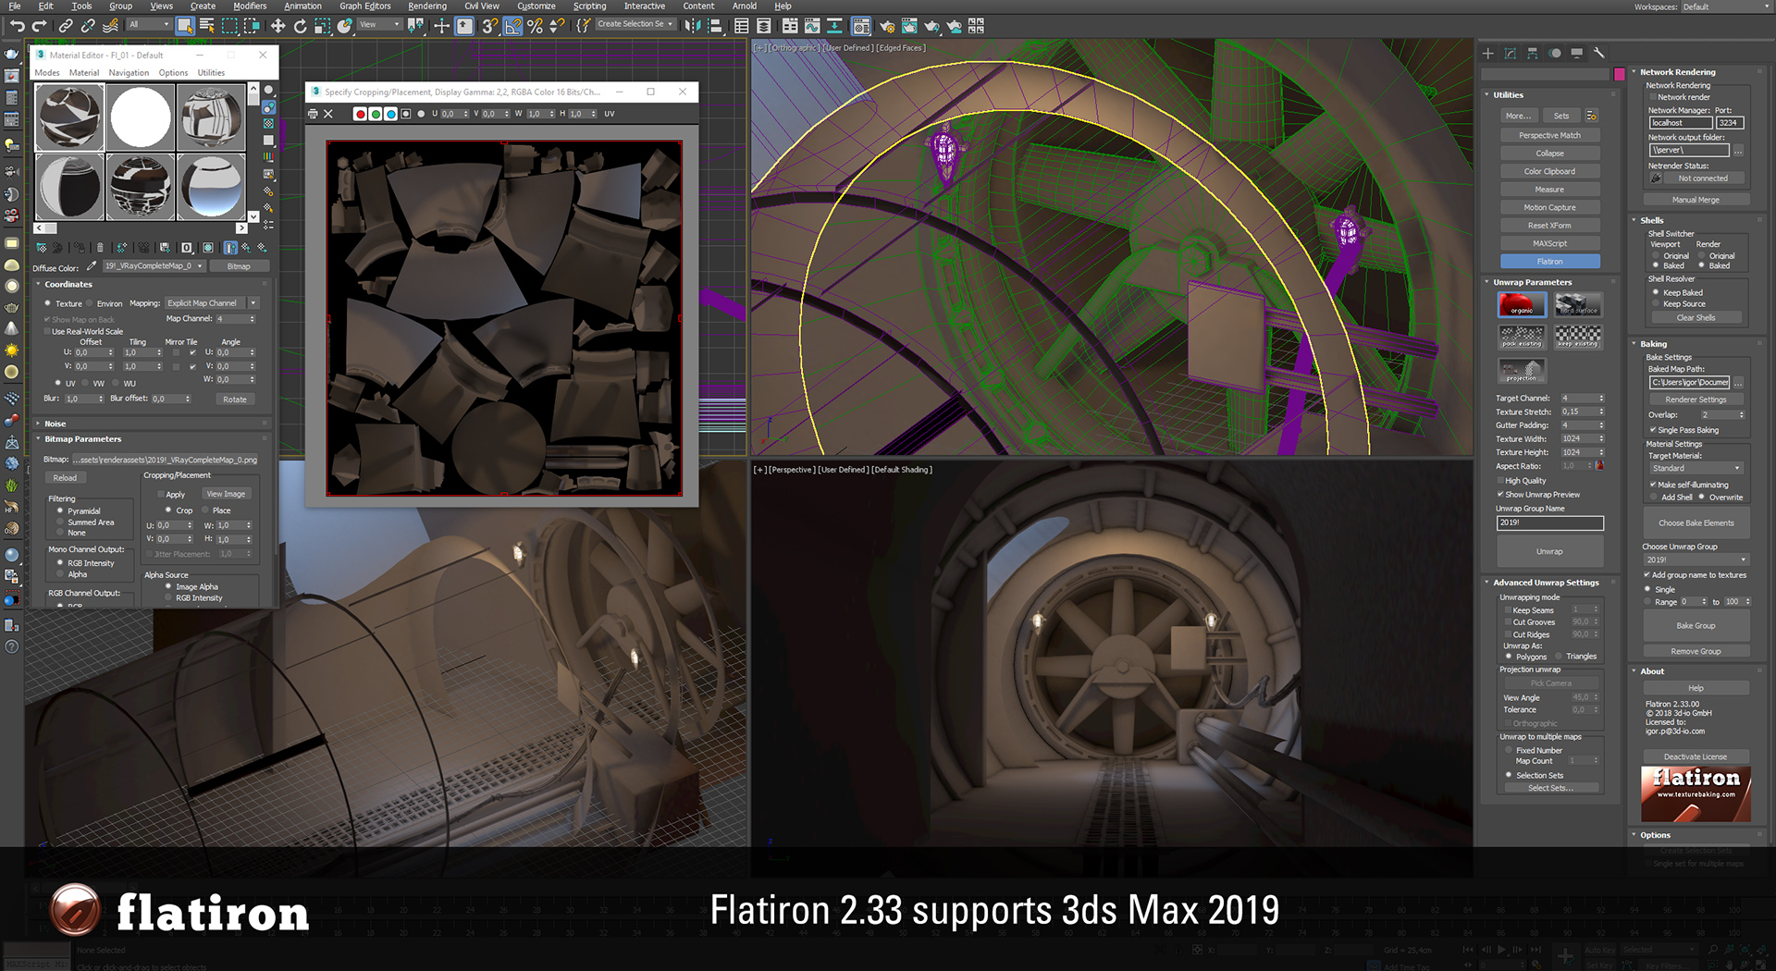Open Select by Name list icon
This screenshot has height=971, width=1776.
click(x=207, y=26)
